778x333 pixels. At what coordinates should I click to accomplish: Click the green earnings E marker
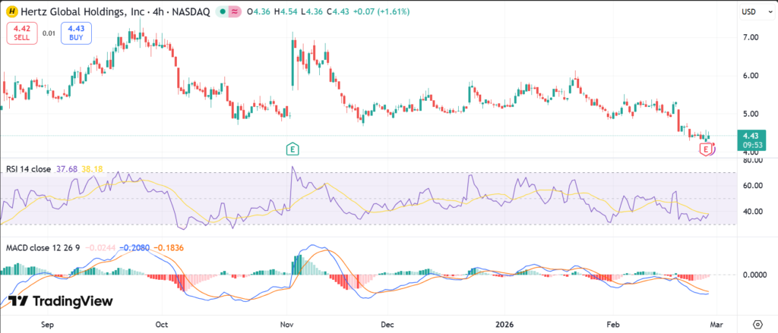click(292, 148)
